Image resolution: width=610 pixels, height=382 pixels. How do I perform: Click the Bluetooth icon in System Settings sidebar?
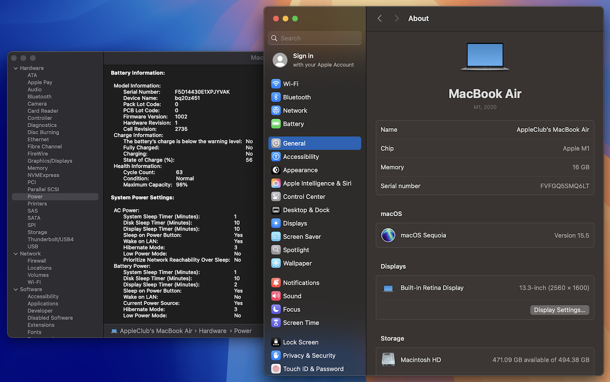click(276, 97)
